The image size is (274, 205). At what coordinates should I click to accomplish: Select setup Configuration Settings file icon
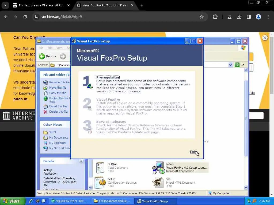click(100, 183)
